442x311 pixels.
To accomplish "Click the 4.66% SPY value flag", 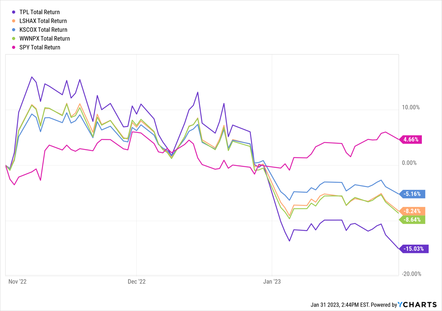I will [x=411, y=139].
